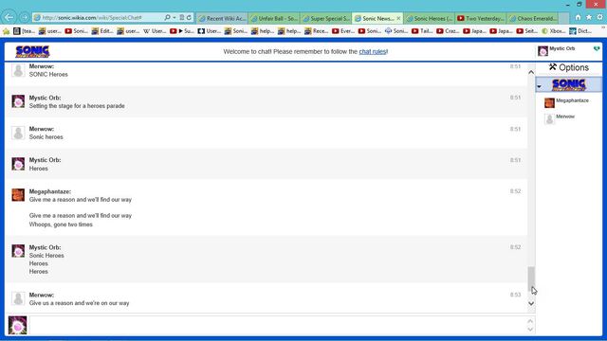
Task: Click message 'Setting the stage for a heroes parade'
Action: pos(77,106)
